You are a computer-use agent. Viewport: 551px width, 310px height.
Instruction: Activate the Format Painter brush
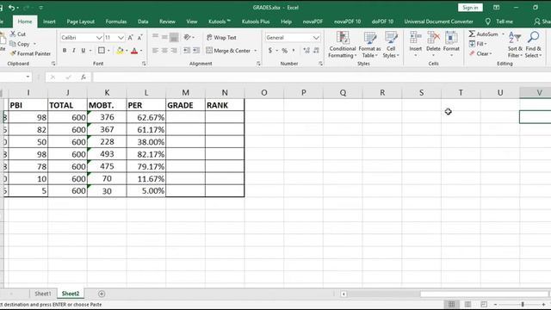coord(13,53)
